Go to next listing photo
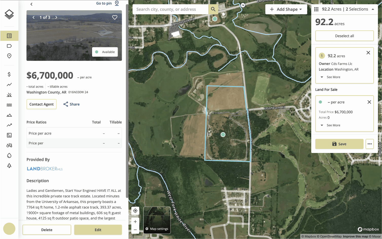 coord(56,18)
